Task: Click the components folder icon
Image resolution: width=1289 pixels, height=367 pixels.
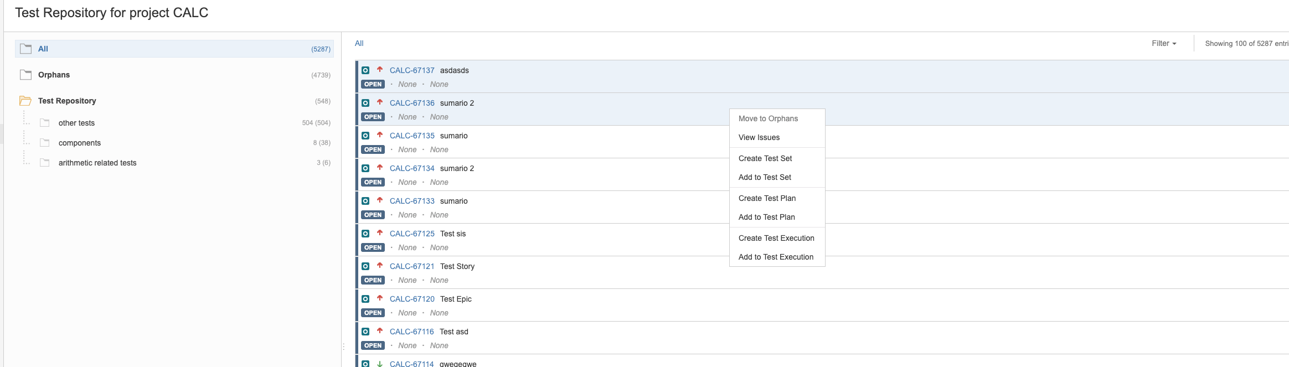Action: 45,143
